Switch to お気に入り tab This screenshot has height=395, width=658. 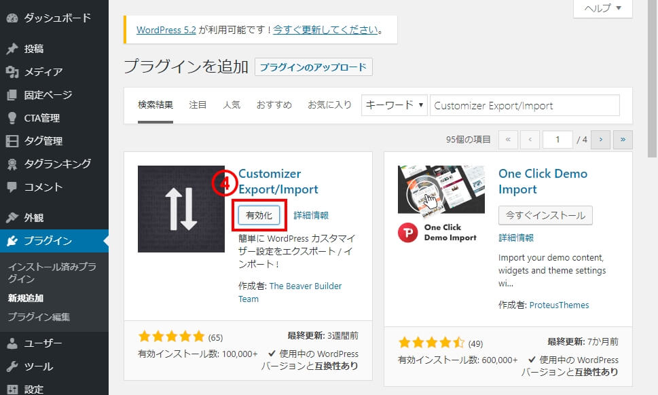329,105
